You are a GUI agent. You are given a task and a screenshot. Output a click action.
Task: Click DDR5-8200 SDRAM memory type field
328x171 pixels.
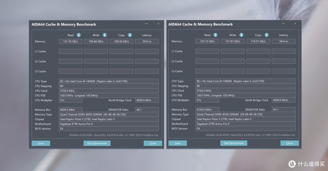click(246, 114)
